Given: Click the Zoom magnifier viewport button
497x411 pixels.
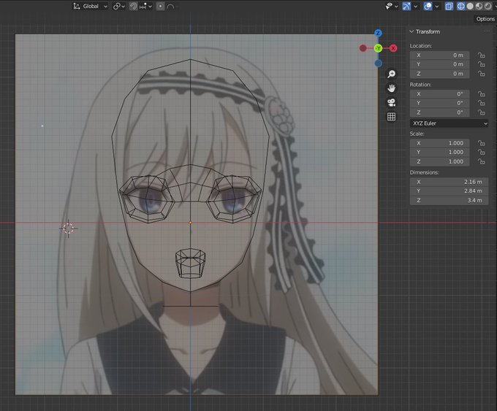Looking at the screenshot, I should [x=392, y=74].
